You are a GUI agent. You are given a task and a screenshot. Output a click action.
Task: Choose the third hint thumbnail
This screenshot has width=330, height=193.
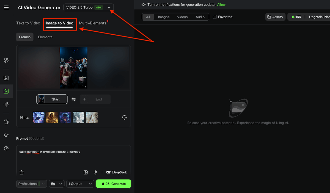click(65, 117)
